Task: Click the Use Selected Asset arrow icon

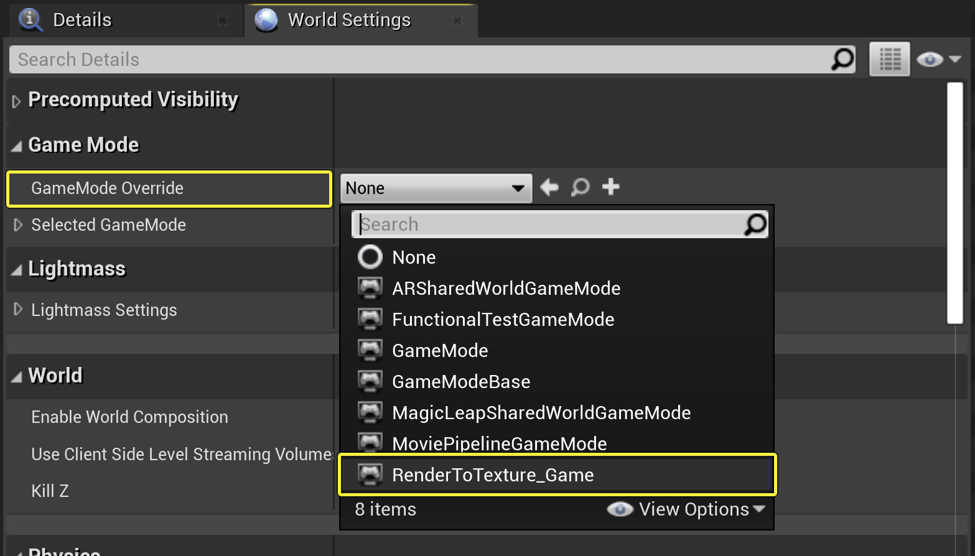Action: click(x=548, y=187)
